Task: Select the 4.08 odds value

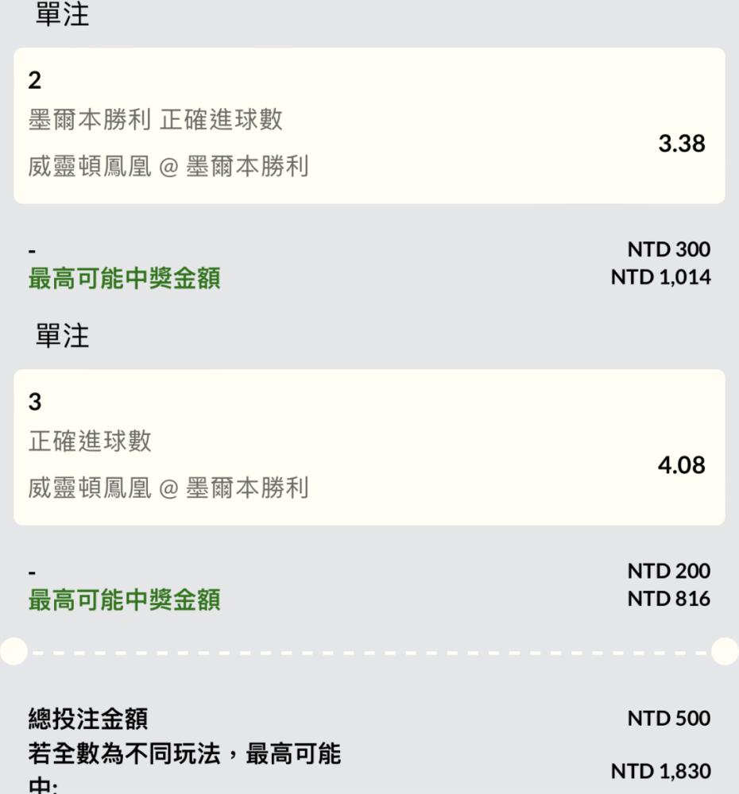Action: click(682, 464)
